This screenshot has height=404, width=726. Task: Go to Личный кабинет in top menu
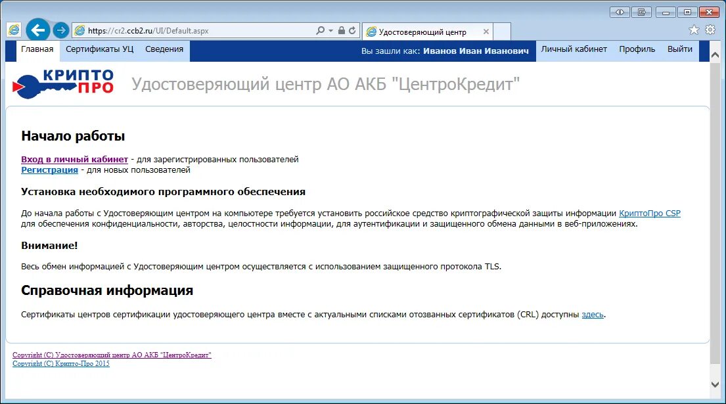click(574, 49)
